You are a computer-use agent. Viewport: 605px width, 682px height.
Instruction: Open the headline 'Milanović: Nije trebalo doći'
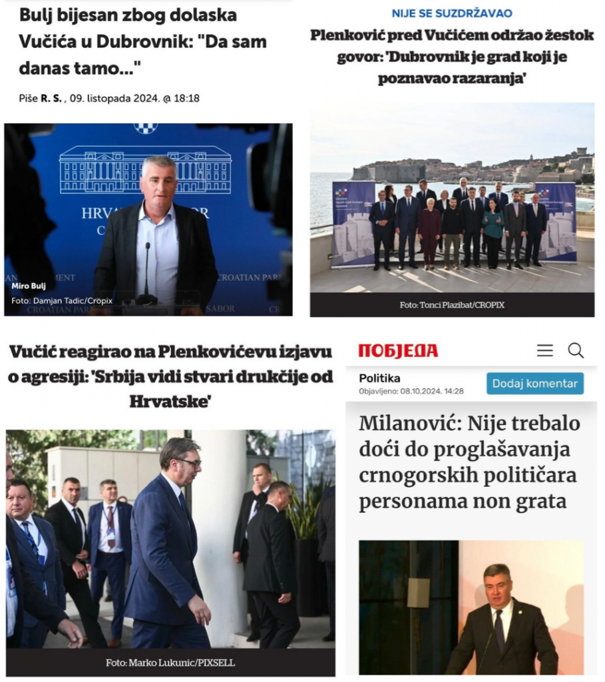pyautogui.click(x=469, y=462)
